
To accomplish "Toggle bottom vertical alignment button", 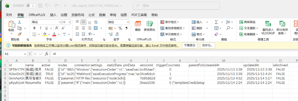I will pyautogui.click(x=89, y=22).
